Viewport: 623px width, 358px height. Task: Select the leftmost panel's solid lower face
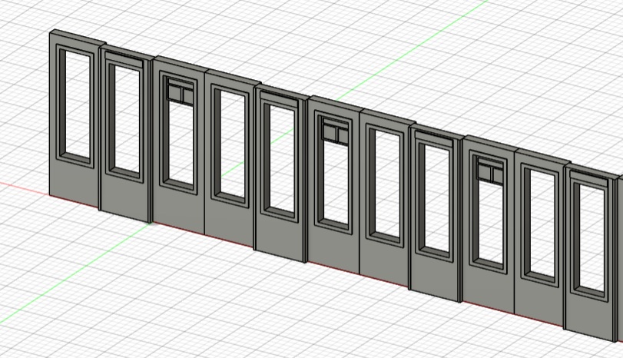coord(73,184)
